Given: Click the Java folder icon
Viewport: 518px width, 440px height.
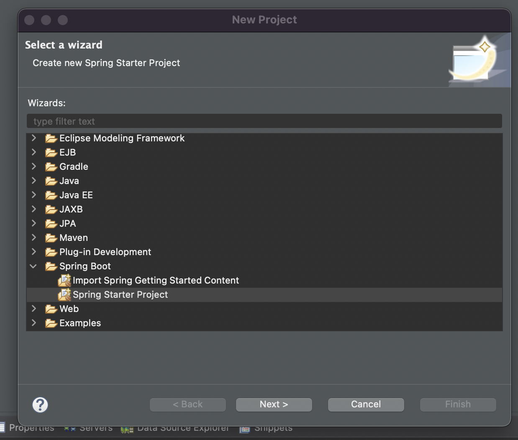Looking at the screenshot, I should click(x=51, y=181).
